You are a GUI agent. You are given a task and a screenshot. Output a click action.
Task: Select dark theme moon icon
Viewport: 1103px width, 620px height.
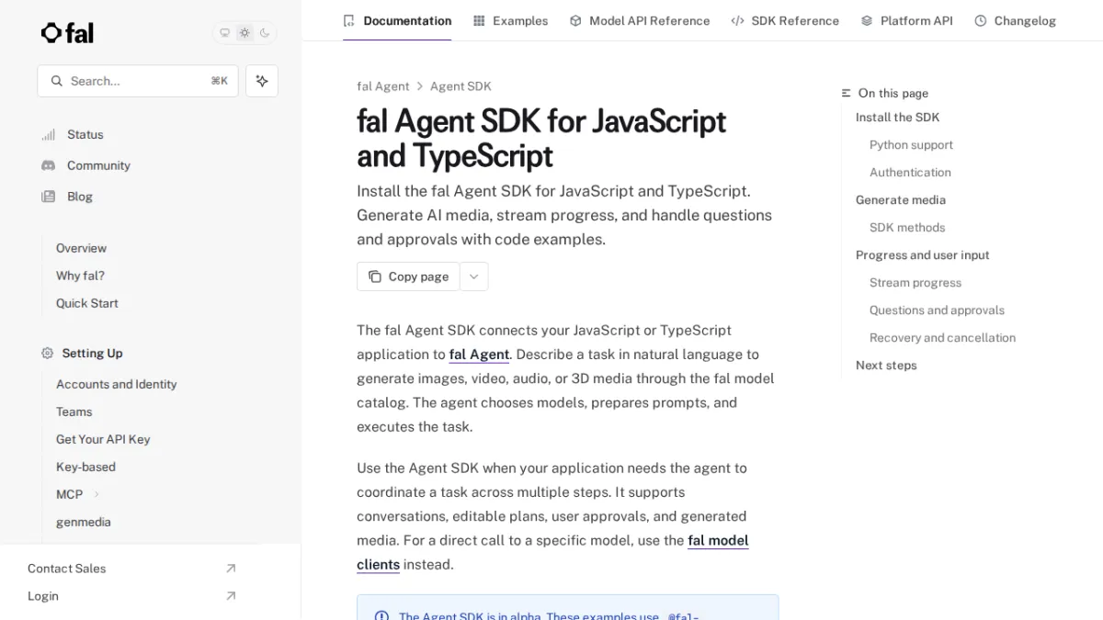[265, 33]
